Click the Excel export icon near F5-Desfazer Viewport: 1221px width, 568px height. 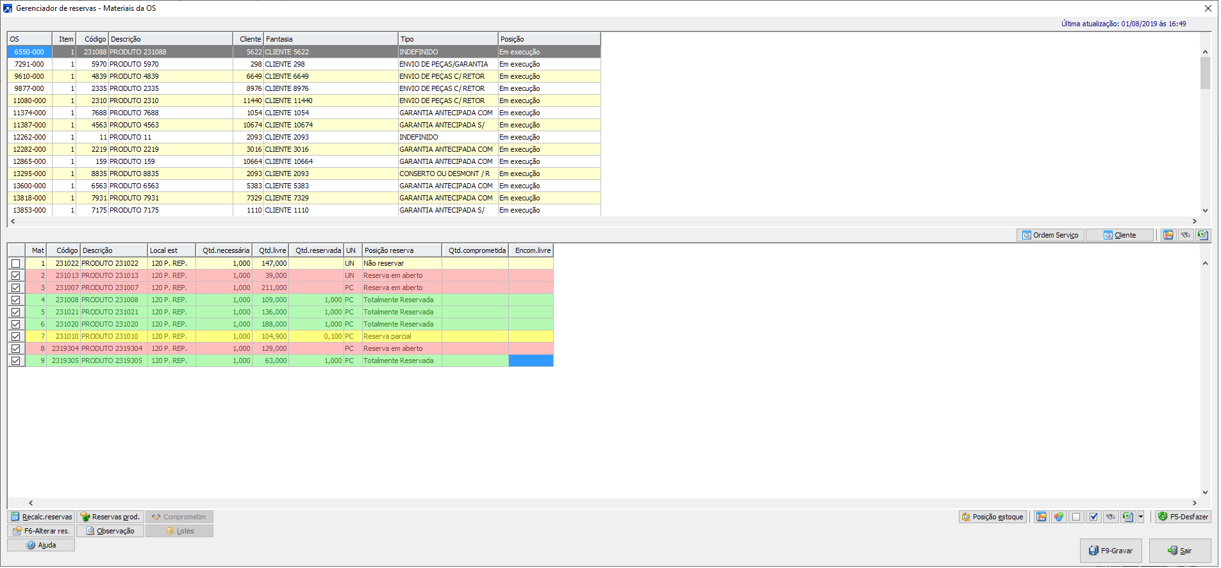[x=1127, y=517]
